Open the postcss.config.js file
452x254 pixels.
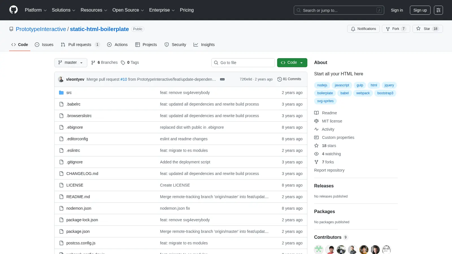[x=81, y=243]
